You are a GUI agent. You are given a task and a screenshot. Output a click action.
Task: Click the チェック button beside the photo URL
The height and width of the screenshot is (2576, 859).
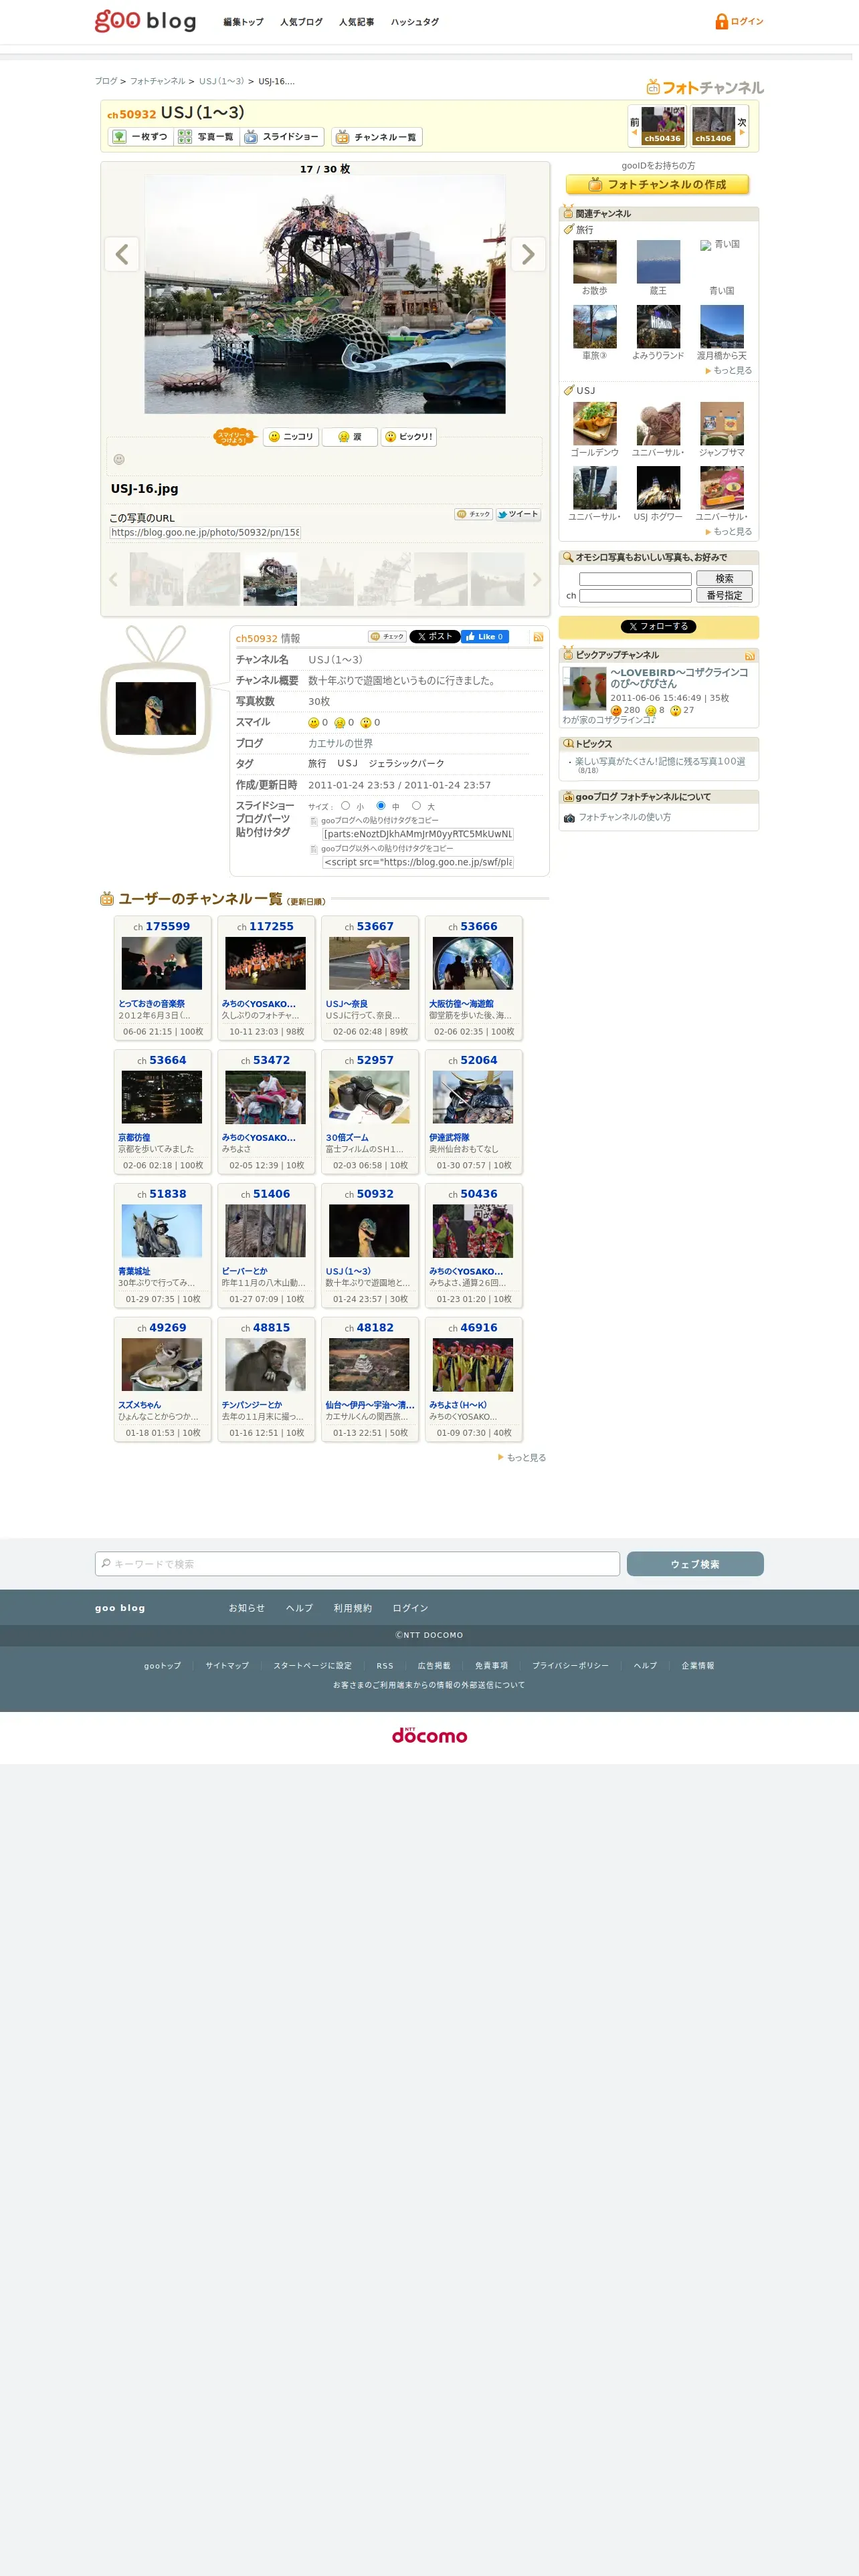click(x=473, y=514)
